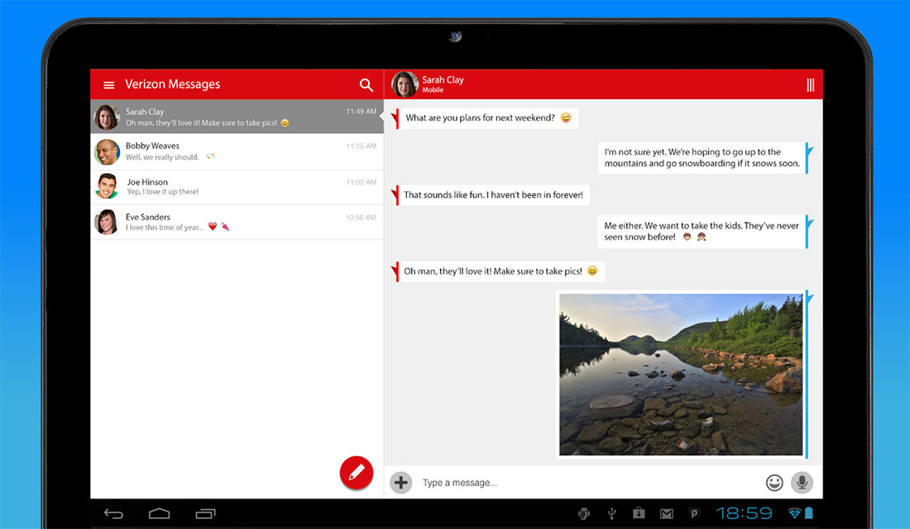Image resolution: width=910 pixels, height=529 pixels.
Task: Open the emoji smiley picker
Action: click(x=774, y=482)
